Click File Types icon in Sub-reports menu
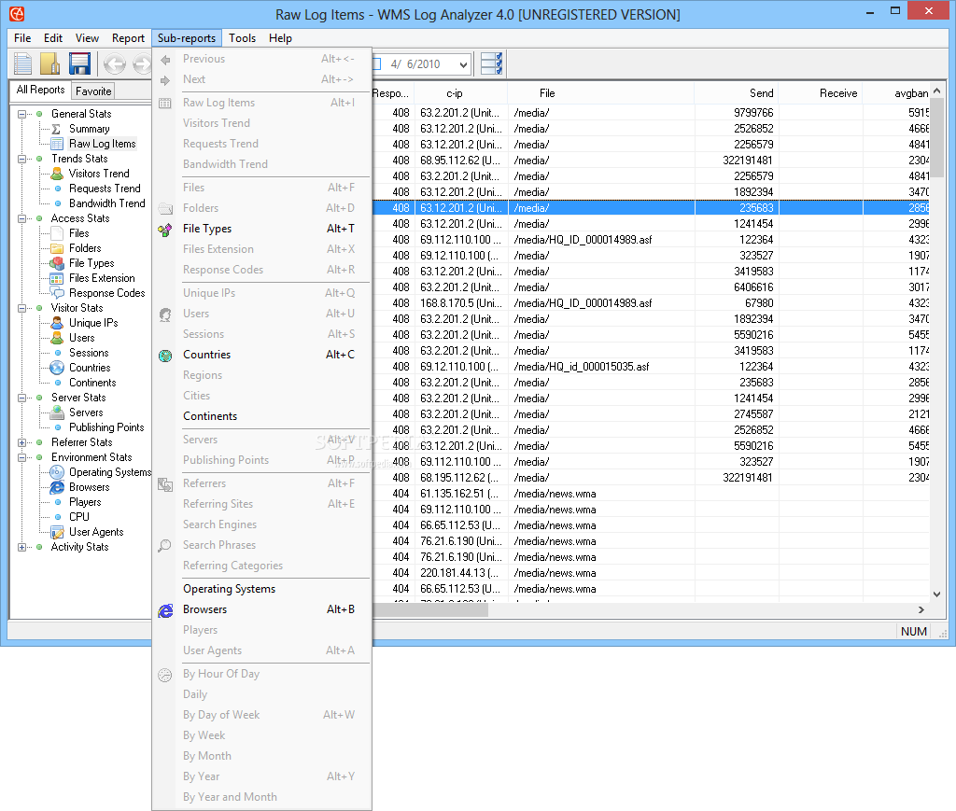Screen dimensions: 956x811 tap(164, 230)
